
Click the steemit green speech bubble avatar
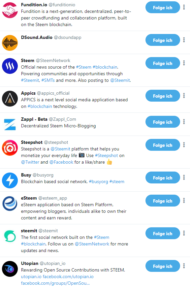click(10, 236)
